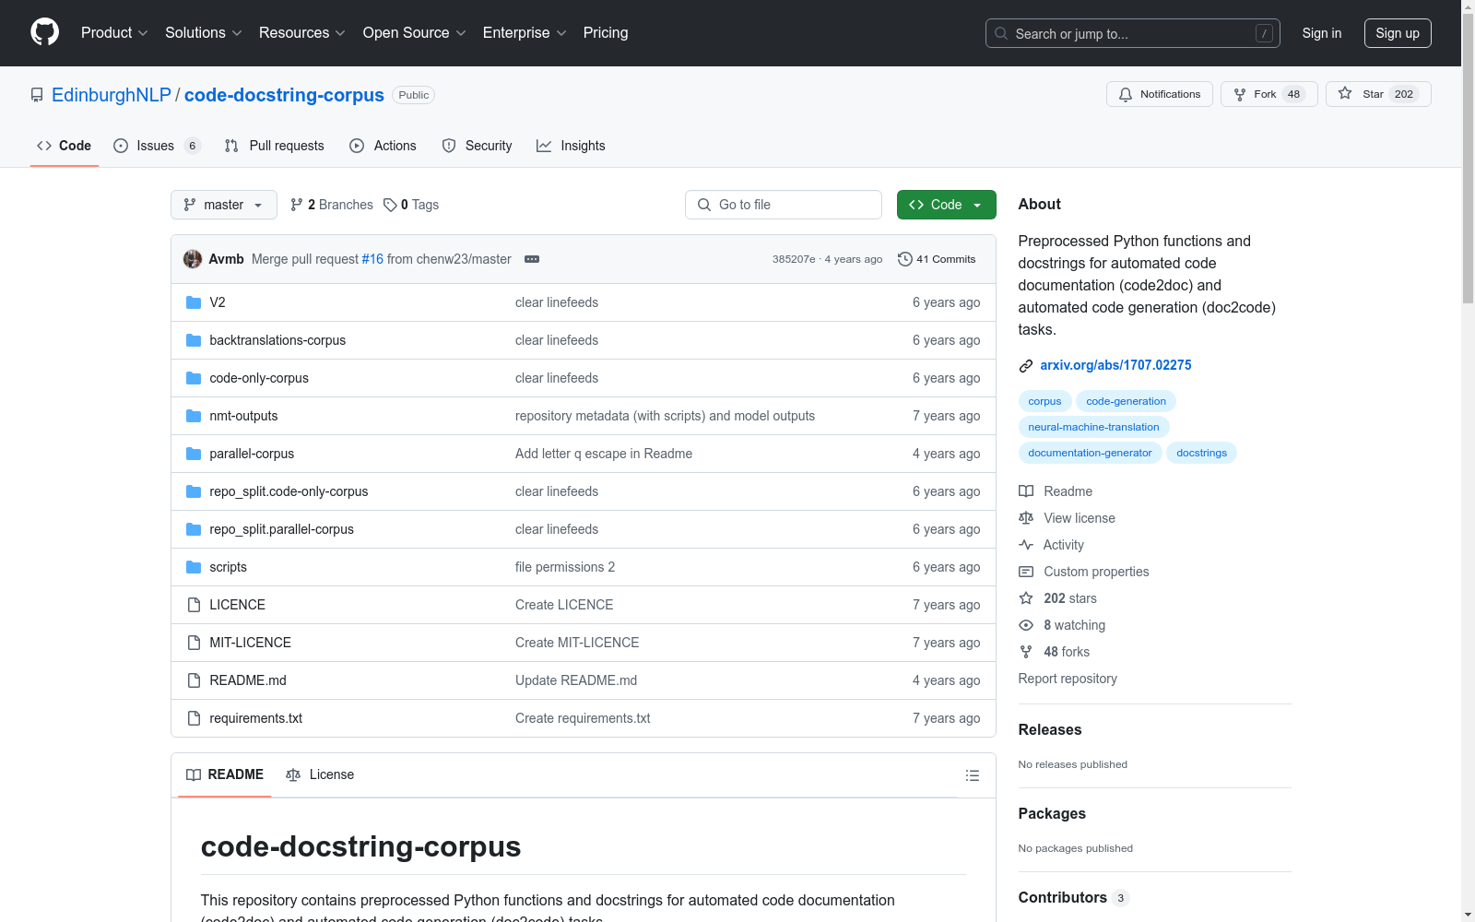This screenshot has height=922, width=1475.
Task: Click the Custom properties note icon
Action: (x=1026, y=572)
